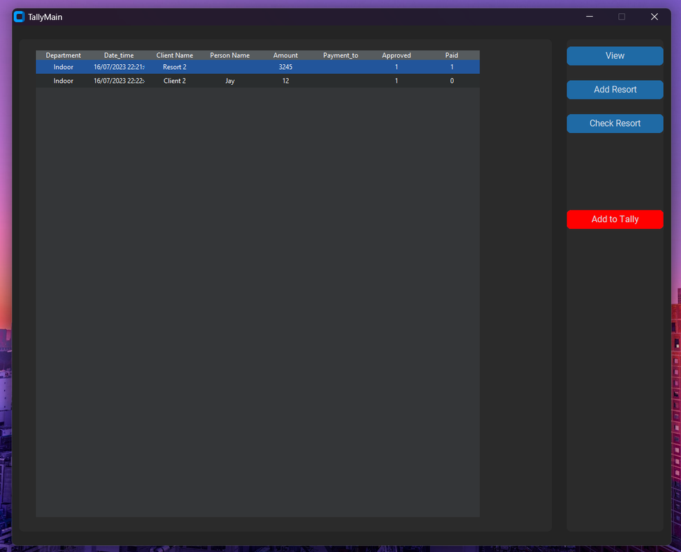Select the Check Resort button
The image size is (681, 552).
point(615,124)
